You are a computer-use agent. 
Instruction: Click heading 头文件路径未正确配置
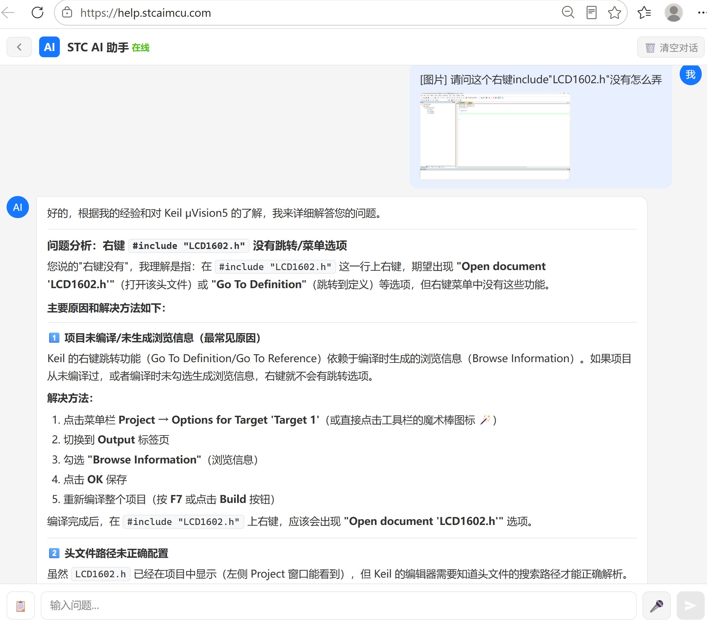click(116, 553)
